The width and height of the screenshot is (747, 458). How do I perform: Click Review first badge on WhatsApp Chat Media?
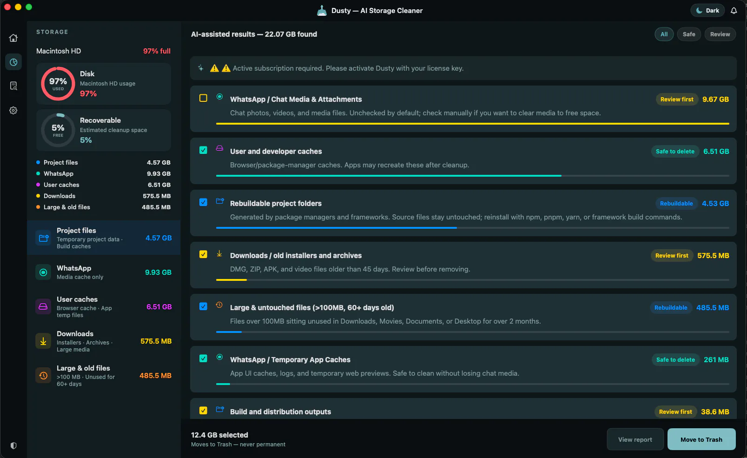[x=677, y=100]
